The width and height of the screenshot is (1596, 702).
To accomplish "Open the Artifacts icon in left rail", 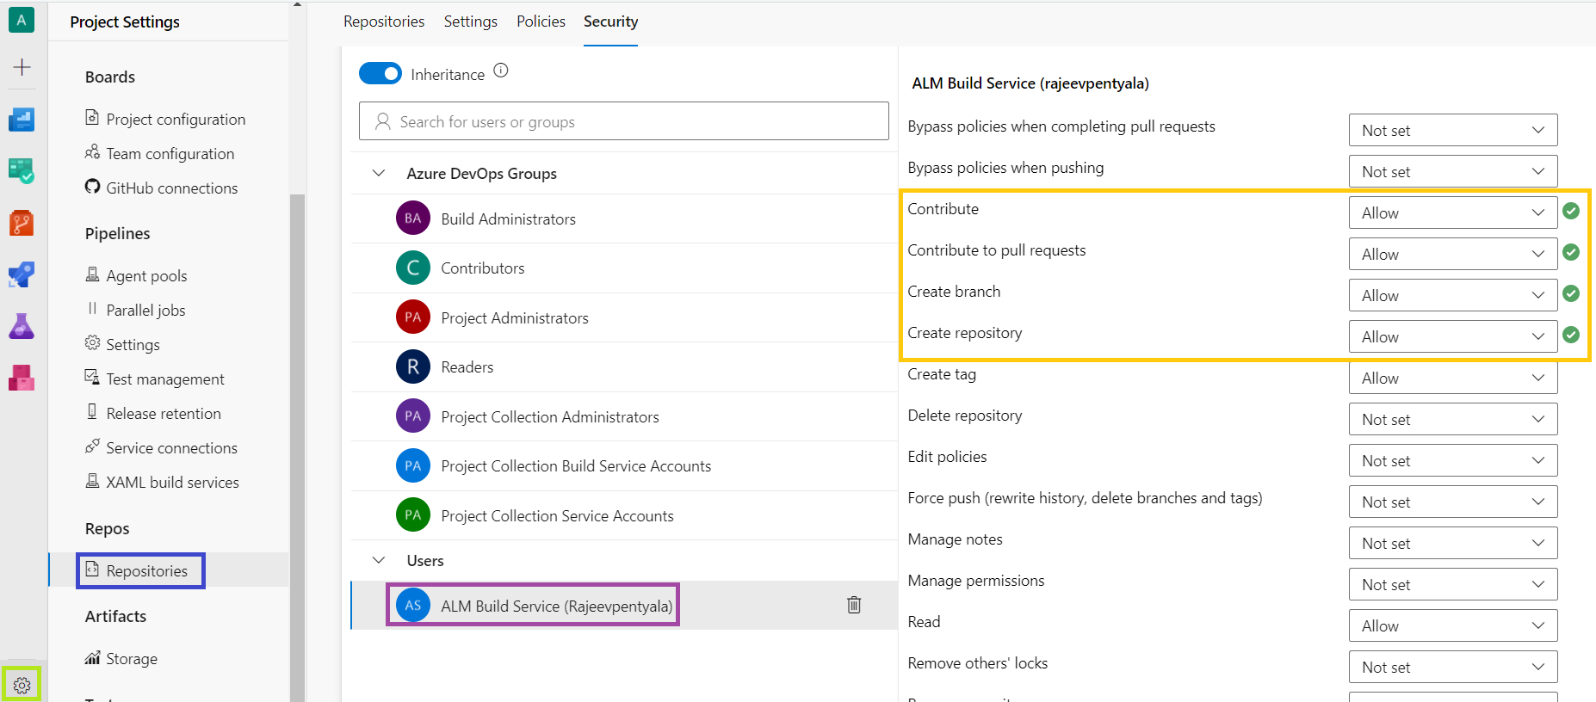I will coord(22,378).
